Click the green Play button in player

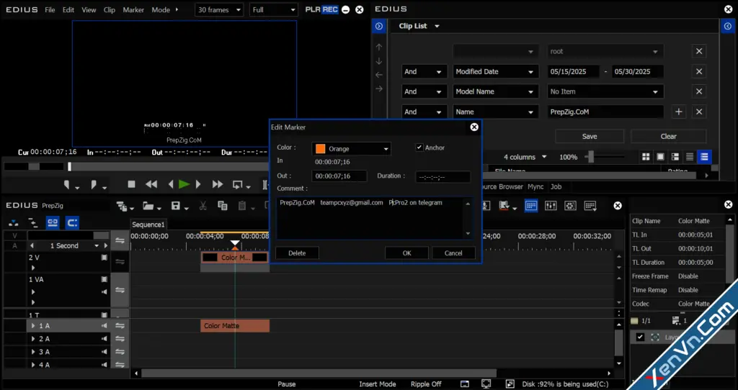(x=184, y=185)
